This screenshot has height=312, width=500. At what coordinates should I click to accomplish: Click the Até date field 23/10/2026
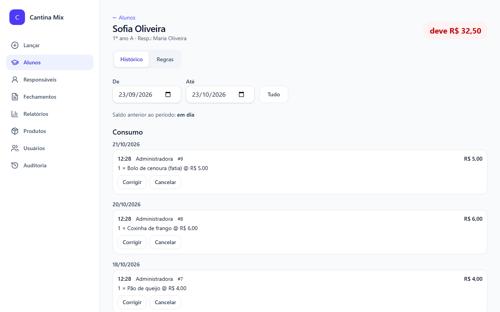coord(220,94)
